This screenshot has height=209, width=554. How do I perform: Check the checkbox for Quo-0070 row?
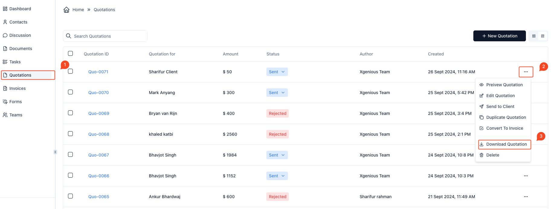[x=70, y=92]
